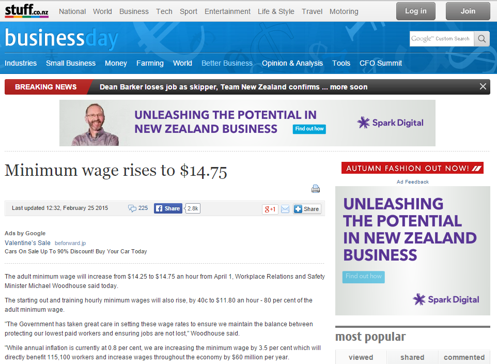Go to Money section

tap(116, 63)
